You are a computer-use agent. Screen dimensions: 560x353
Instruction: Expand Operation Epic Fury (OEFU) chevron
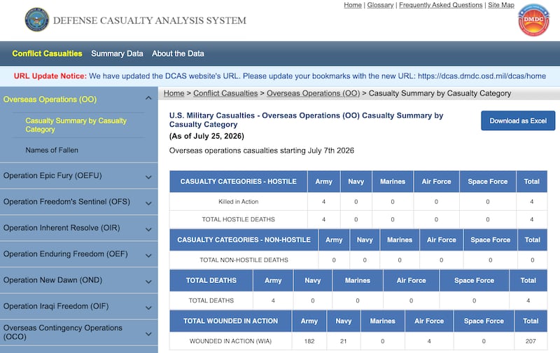pos(148,177)
